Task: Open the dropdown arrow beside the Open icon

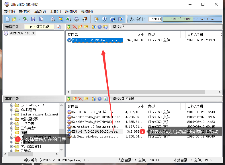Action: [x=19, y=19]
